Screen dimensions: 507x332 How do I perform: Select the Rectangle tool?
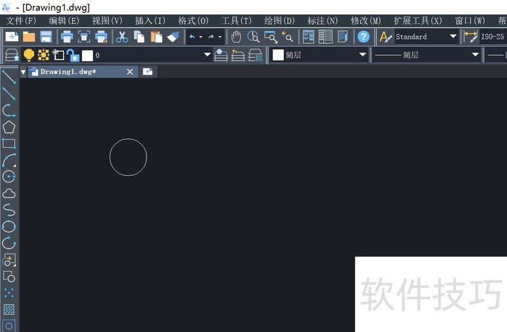[9, 144]
